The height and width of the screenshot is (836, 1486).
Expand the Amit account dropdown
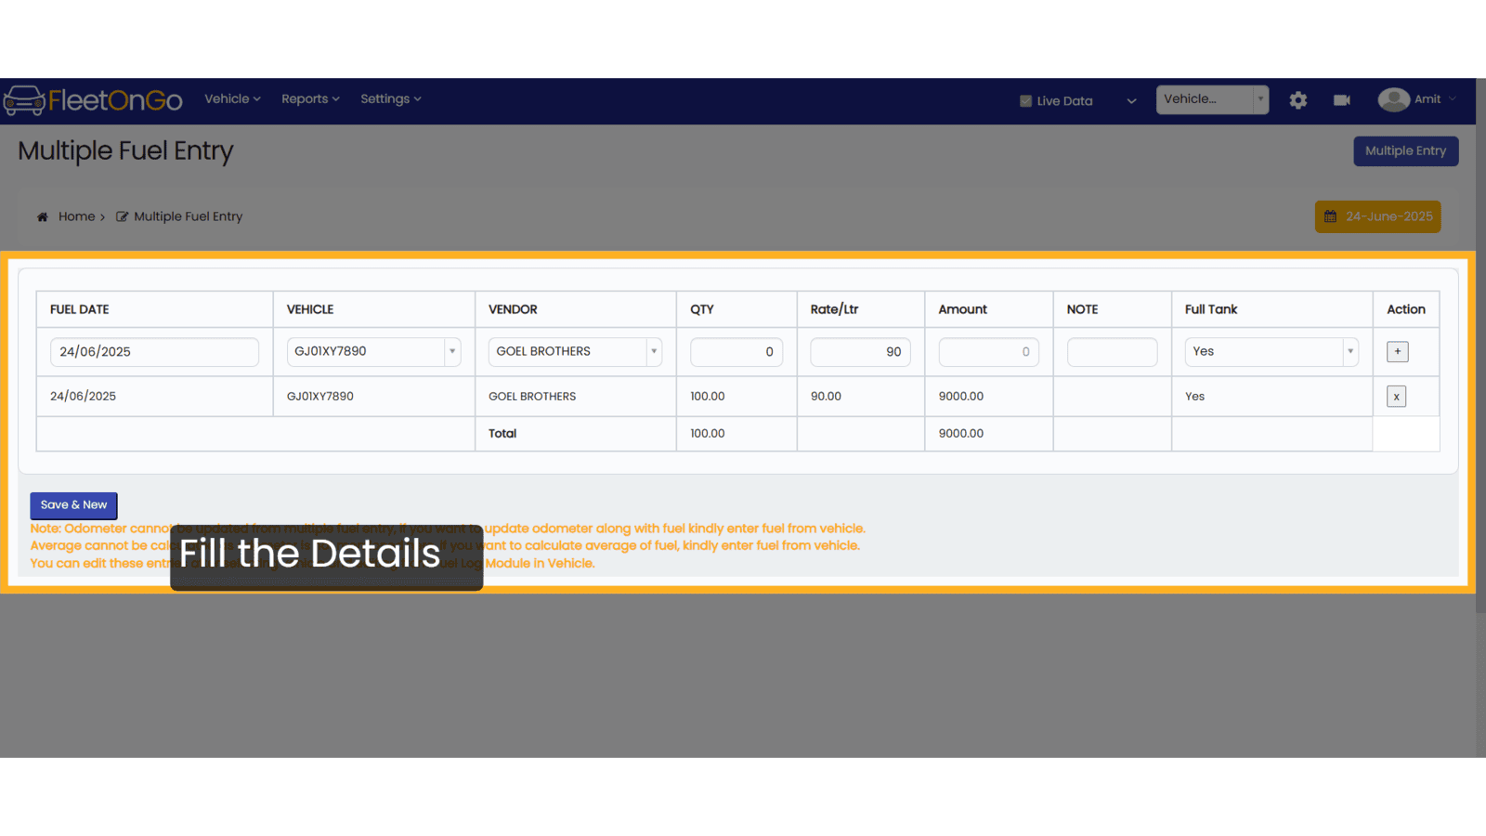(1452, 99)
